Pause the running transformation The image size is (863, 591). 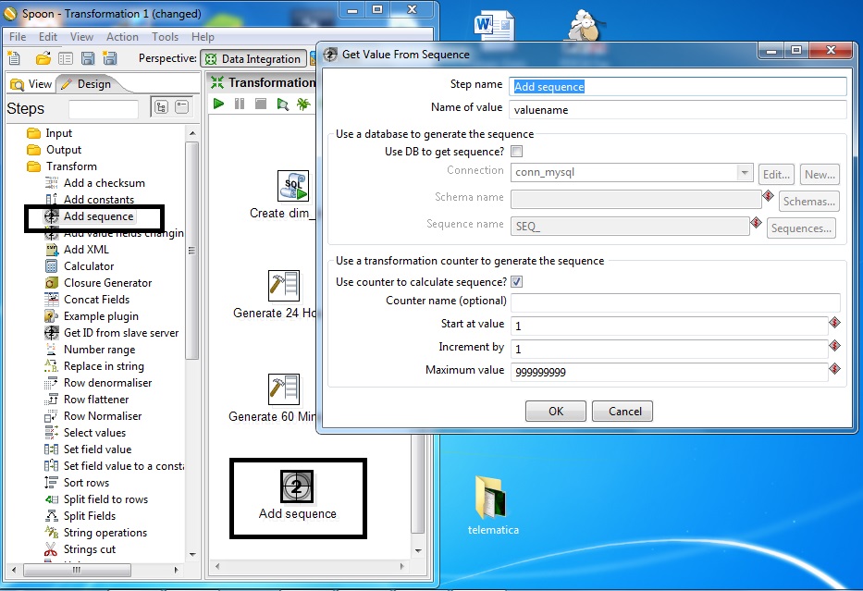240,104
